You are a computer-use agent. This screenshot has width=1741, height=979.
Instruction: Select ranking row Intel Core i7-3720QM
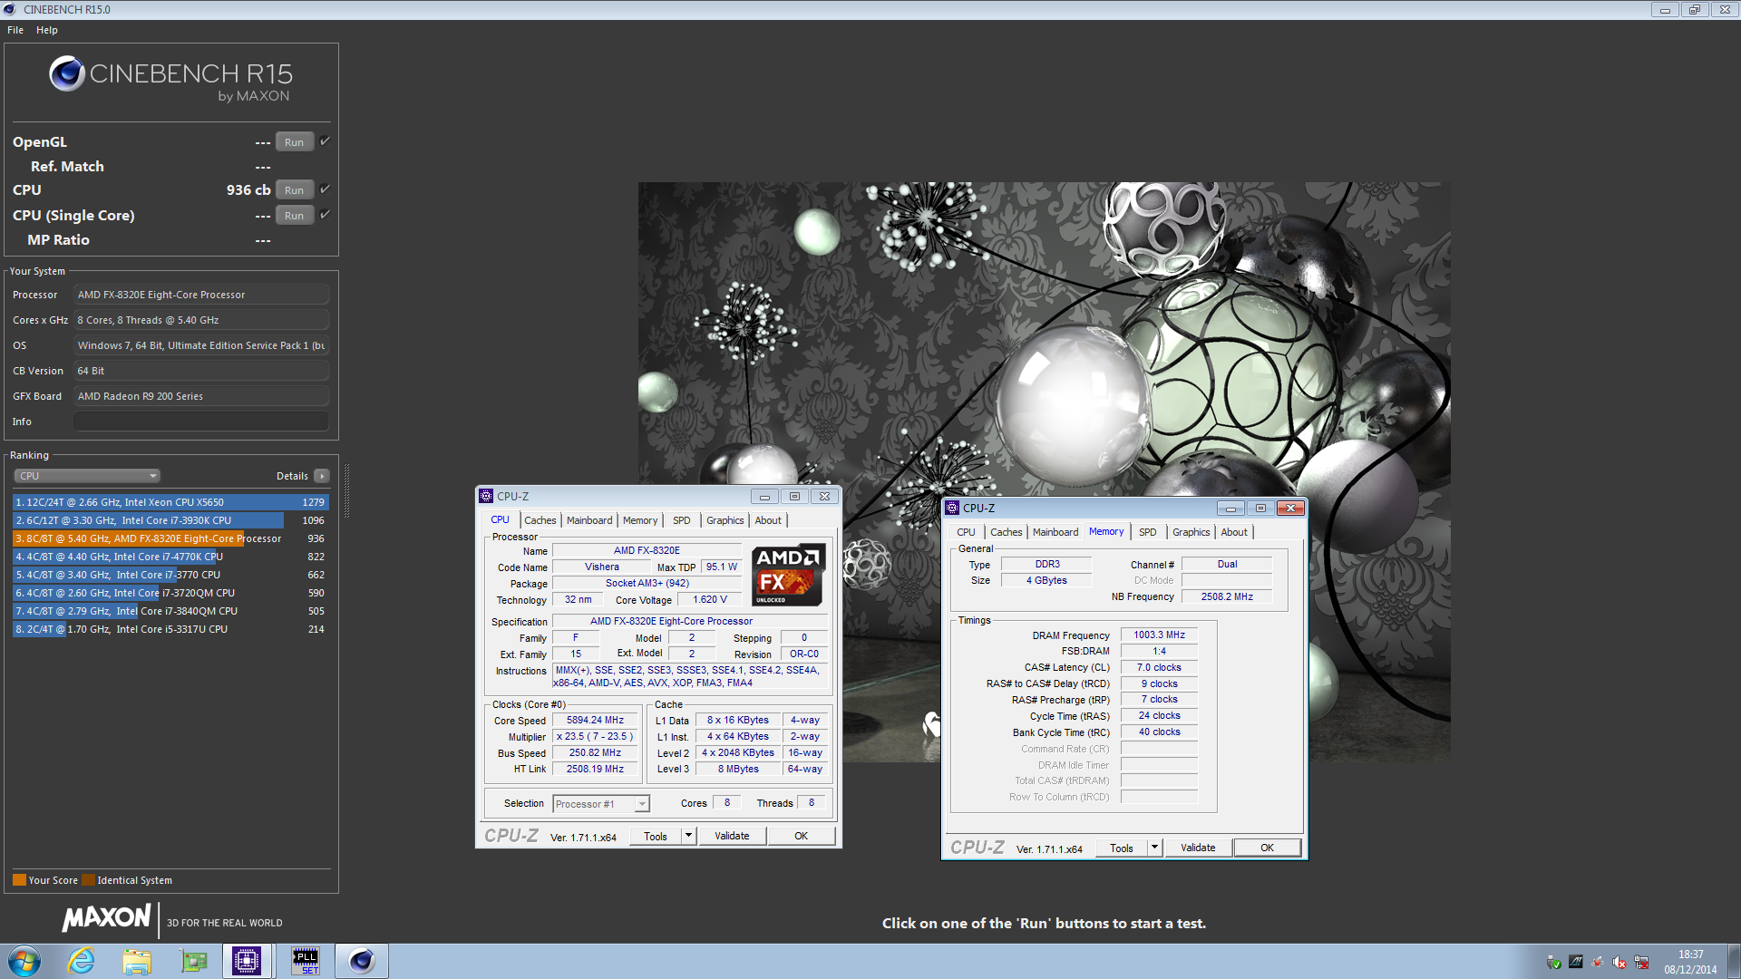pos(170,593)
